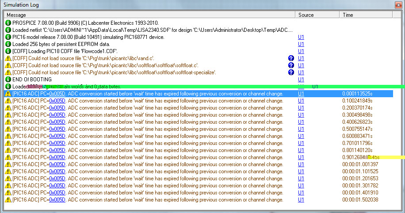Open U1 link on Loaded 256 bytes EEPROM row
Screen dimensions: 405x213
pos(301,44)
